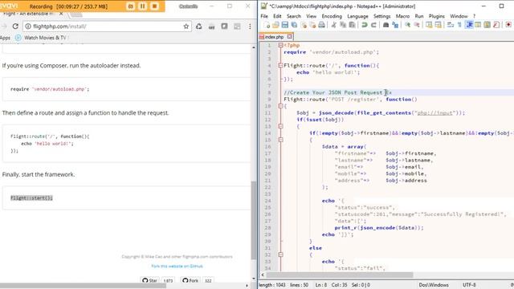This screenshot has width=514, height=289.
Task: Click the Synchronize Vertical Scrolling icon
Action: click(429, 25)
